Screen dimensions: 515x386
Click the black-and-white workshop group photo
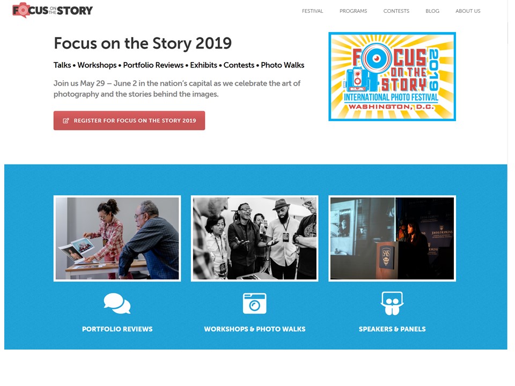pyautogui.click(x=254, y=238)
